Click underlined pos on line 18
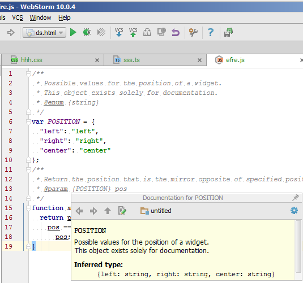The image size is (303, 283). click(61, 237)
